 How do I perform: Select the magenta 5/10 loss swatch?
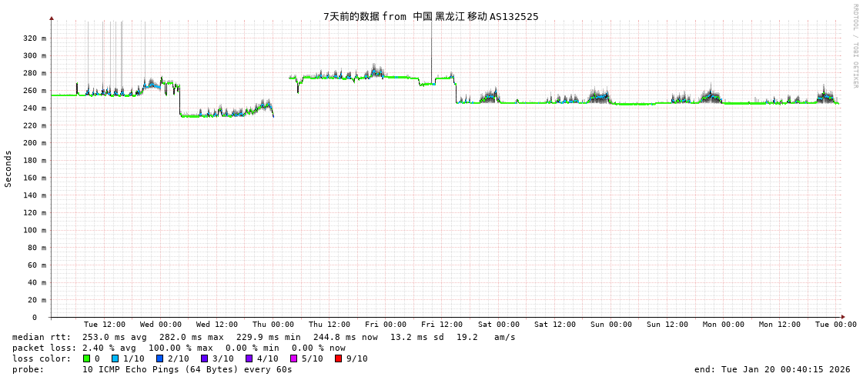pos(294,358)
